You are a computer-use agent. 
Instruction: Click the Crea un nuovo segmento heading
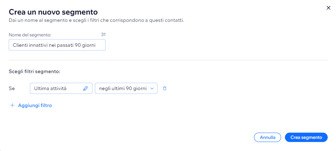pyautogui.click(x=53, y=12)
